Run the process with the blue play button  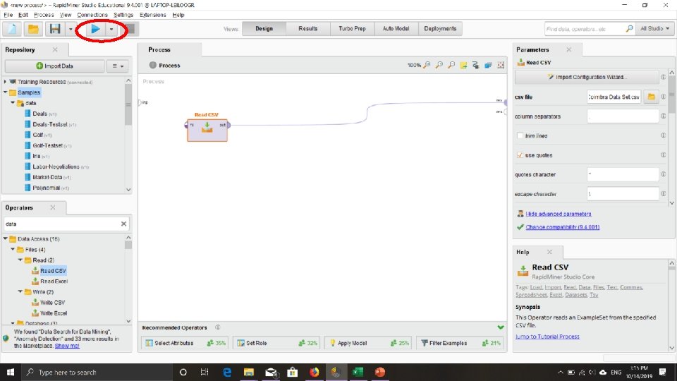(95, 29)
